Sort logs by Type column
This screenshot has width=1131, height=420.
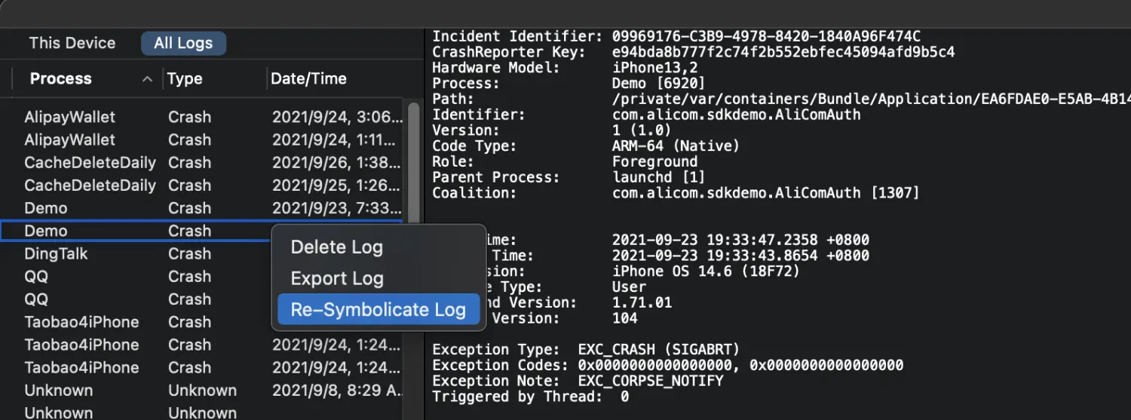click(185, 78)
